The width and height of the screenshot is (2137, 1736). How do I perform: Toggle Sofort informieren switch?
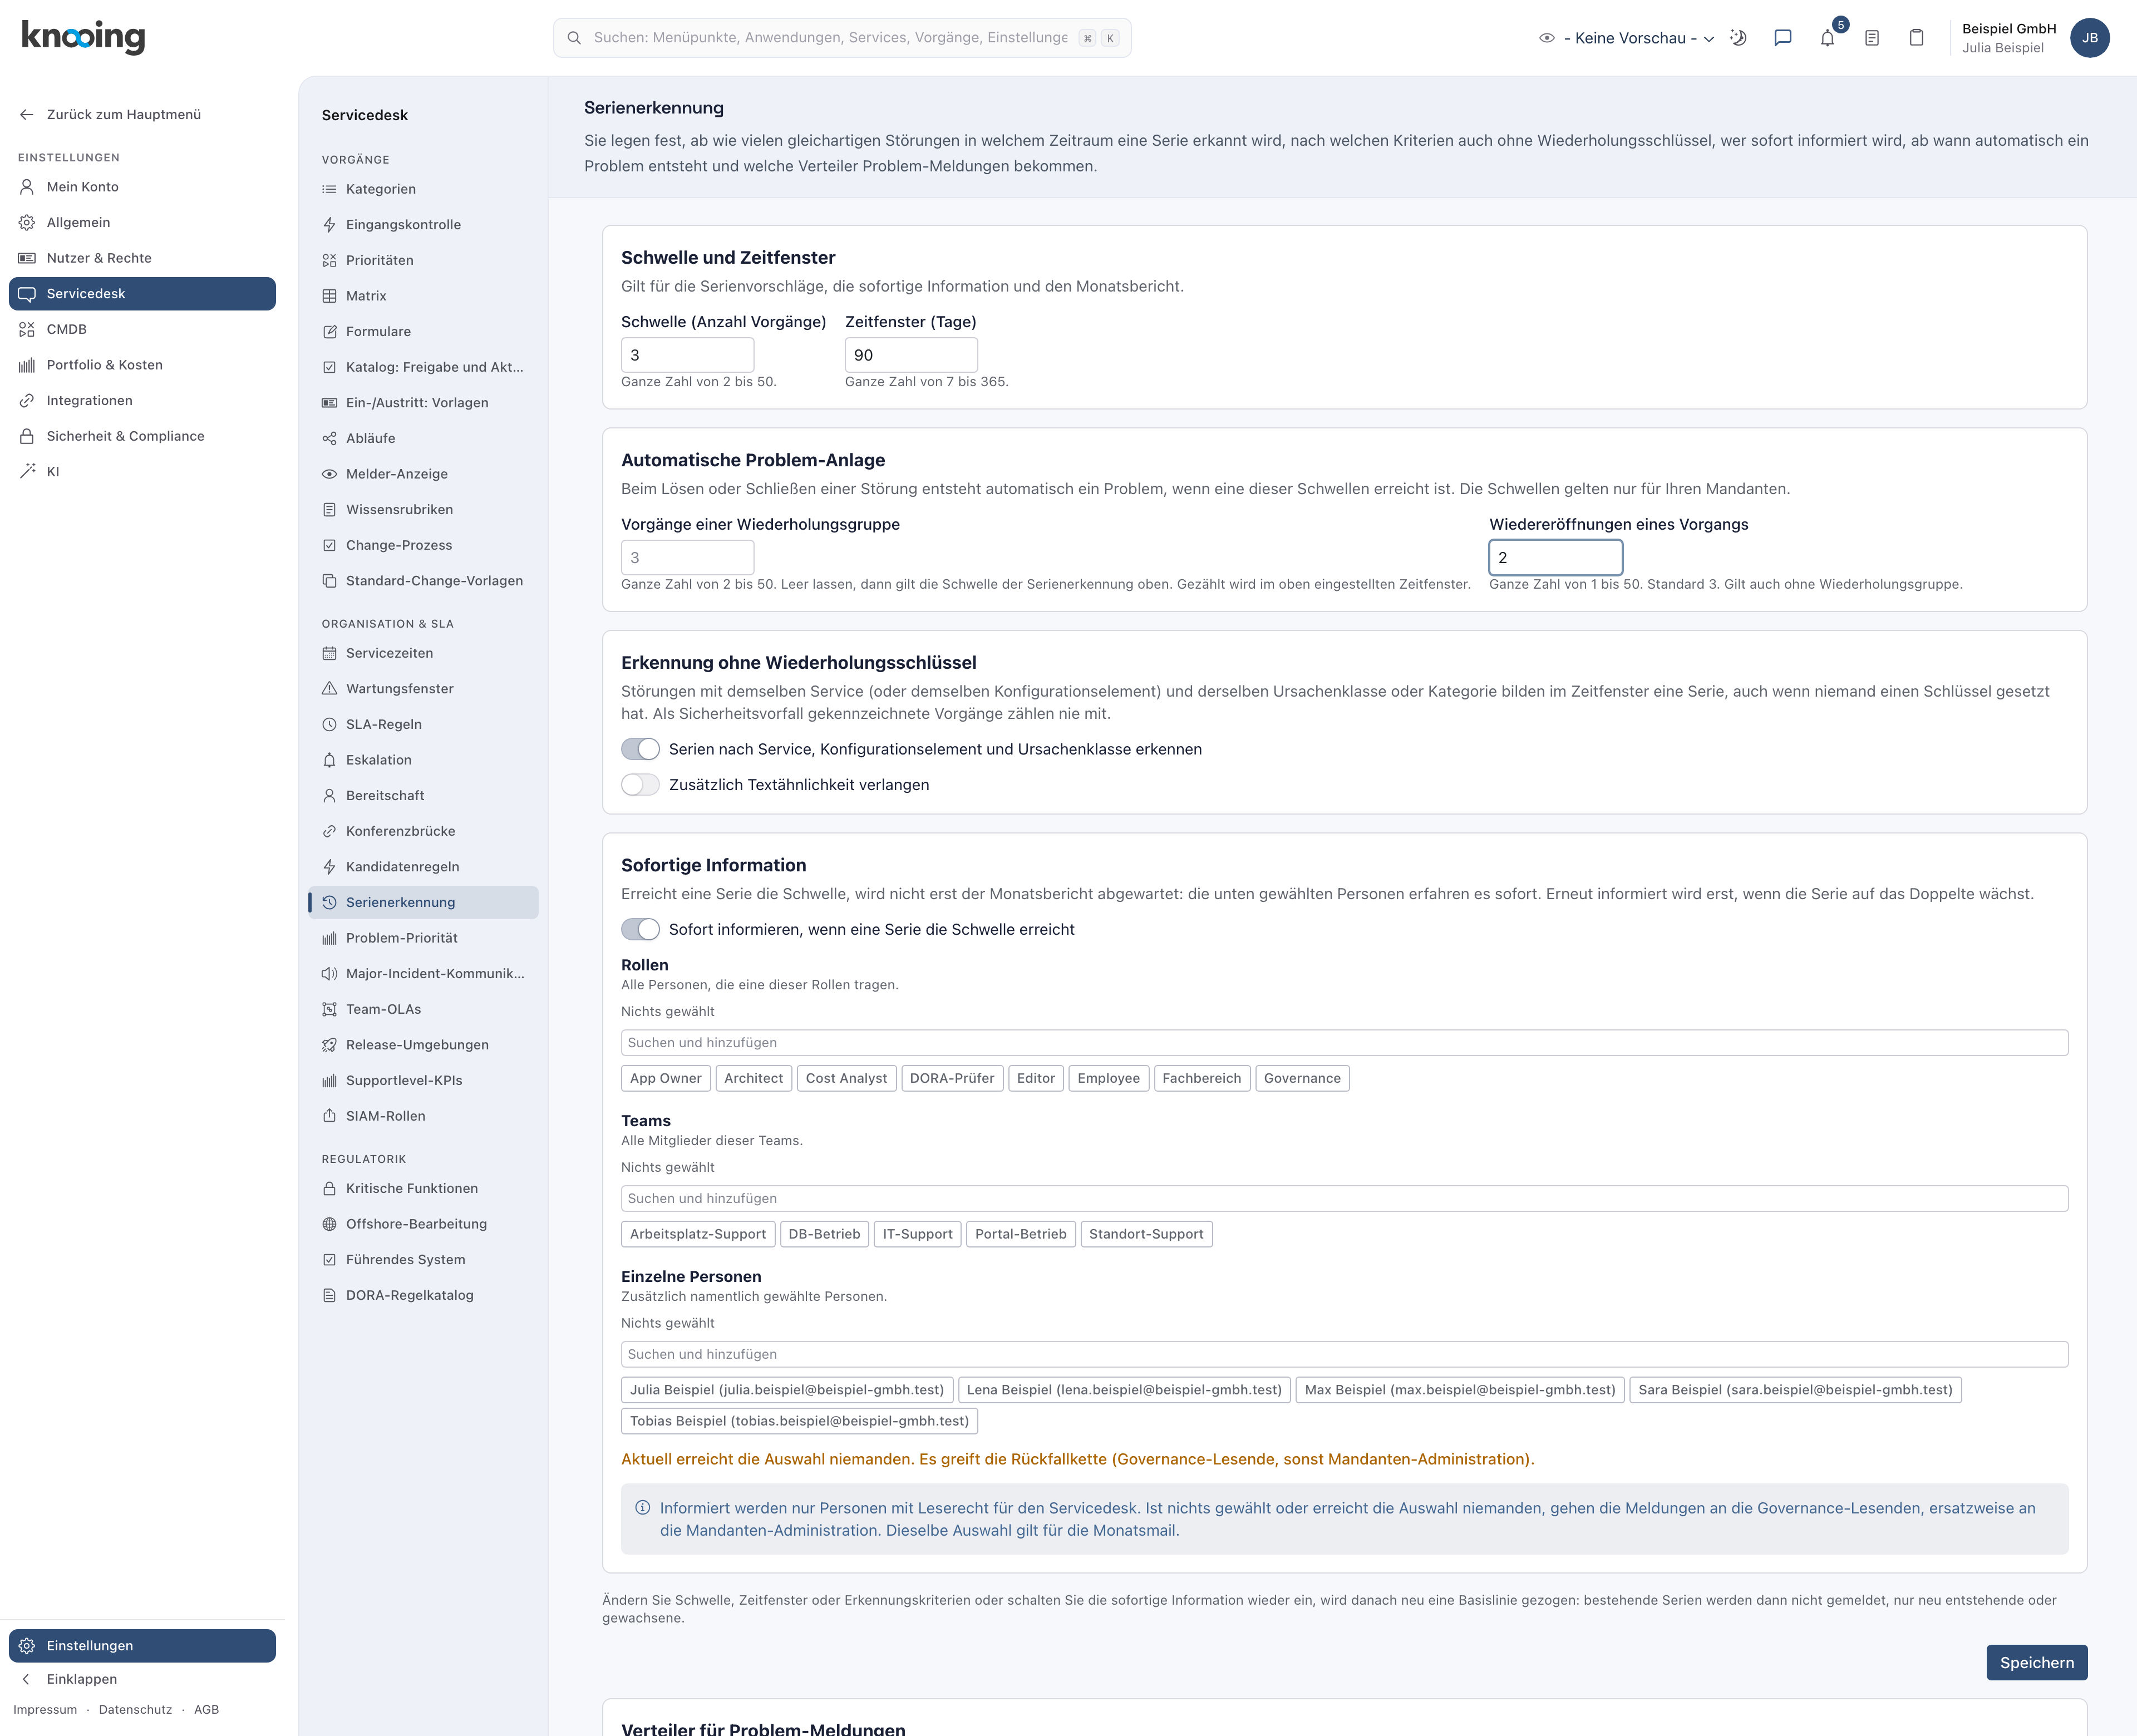640,929
